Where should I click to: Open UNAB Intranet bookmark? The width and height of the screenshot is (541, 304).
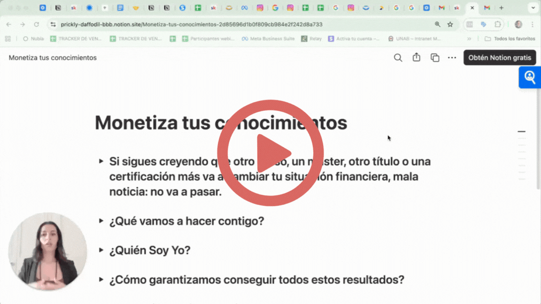(414, 38)
